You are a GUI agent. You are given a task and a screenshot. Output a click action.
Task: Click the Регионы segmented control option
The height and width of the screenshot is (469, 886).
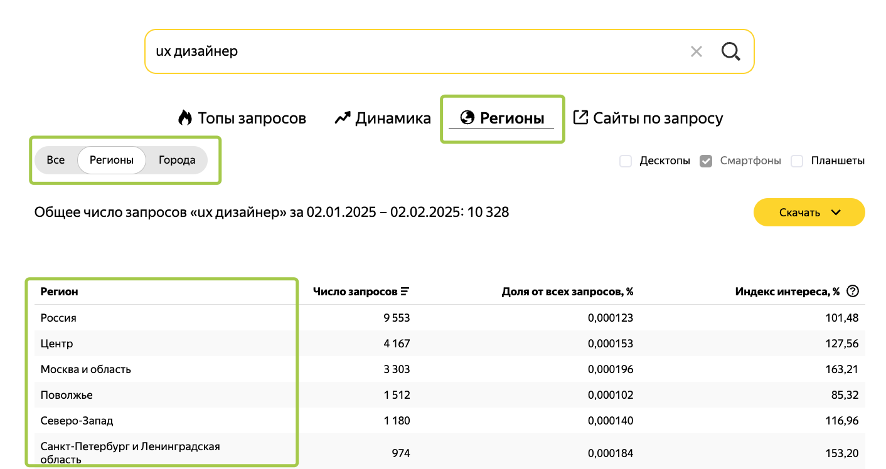click(112, 160)
